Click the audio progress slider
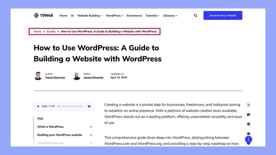This screenshot has height=155, width=276. point(71,107)
